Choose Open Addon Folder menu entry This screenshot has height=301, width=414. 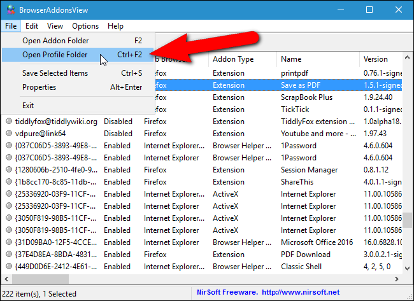[78, 41]
